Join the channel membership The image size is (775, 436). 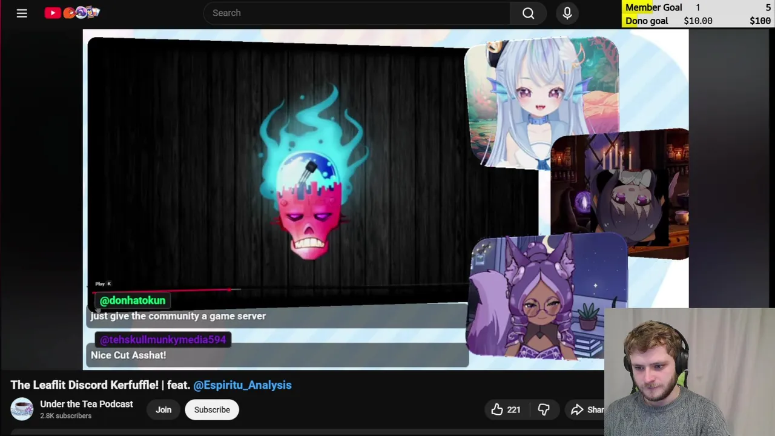(163, 410)
